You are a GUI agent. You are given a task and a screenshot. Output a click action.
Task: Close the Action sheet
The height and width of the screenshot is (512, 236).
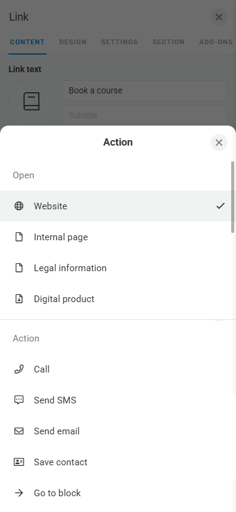(x=219, y=143)
